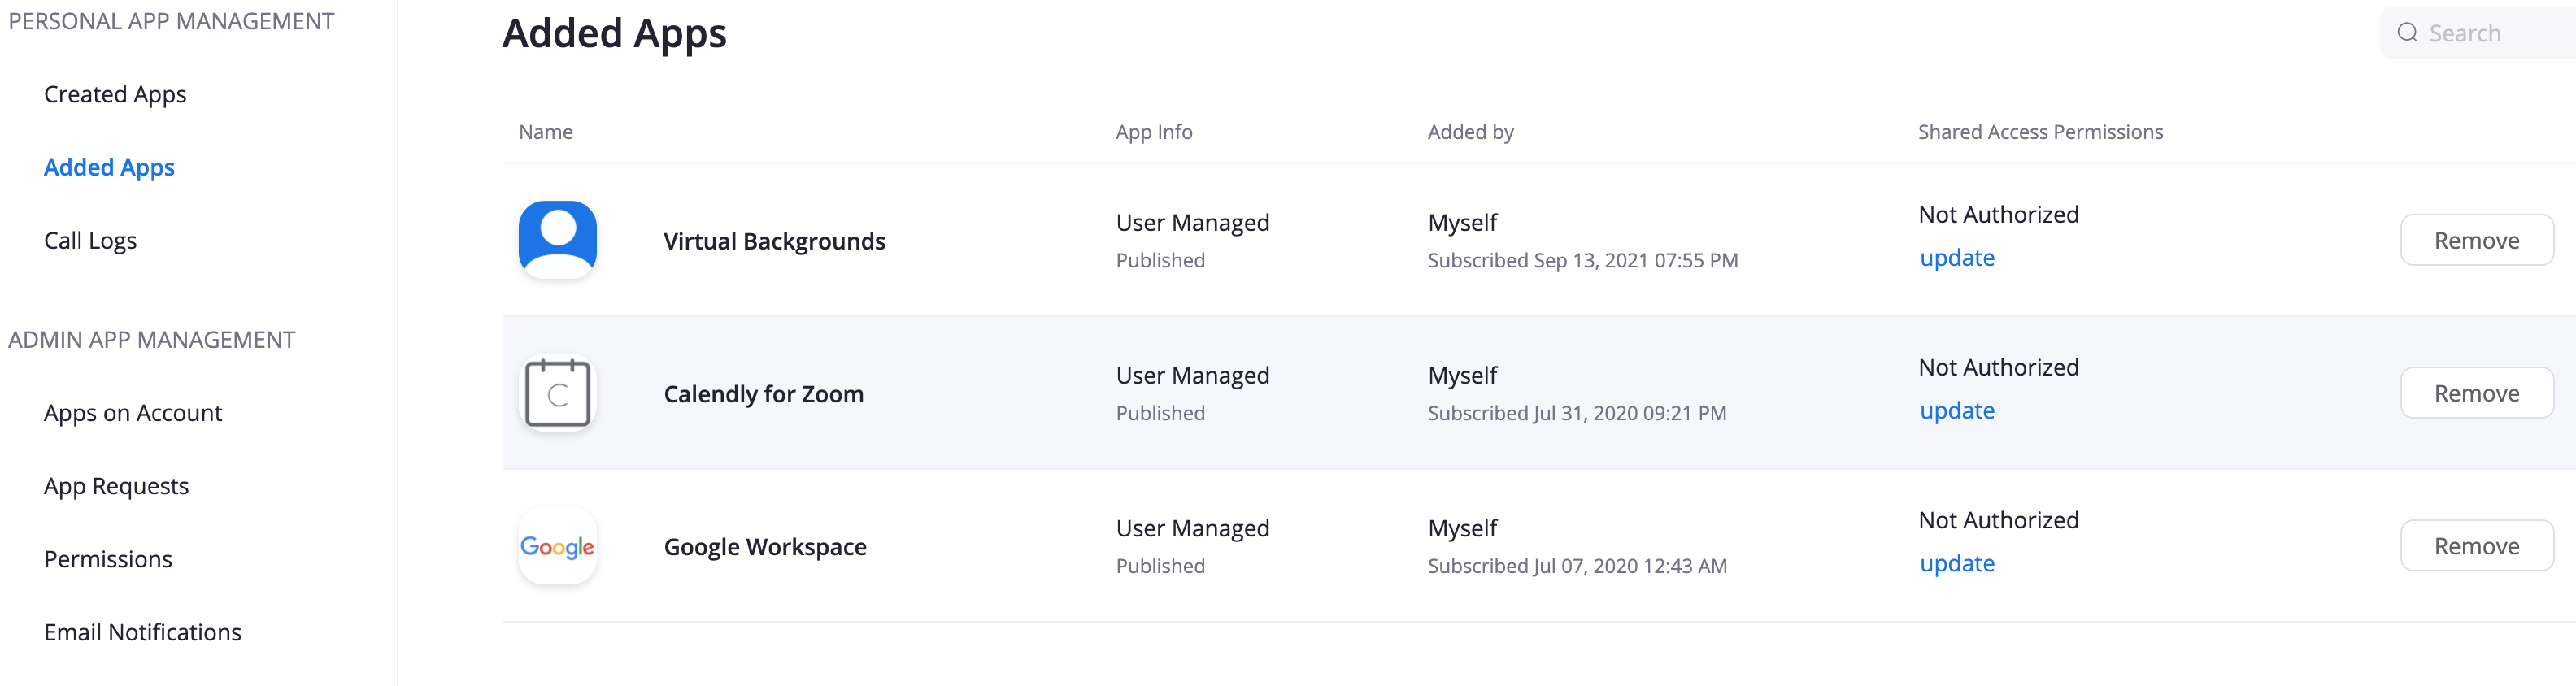Click the search magnifier icon
Viewport: 2576px width, 686px height.
pyautogui.click(x=2408, y=33)
